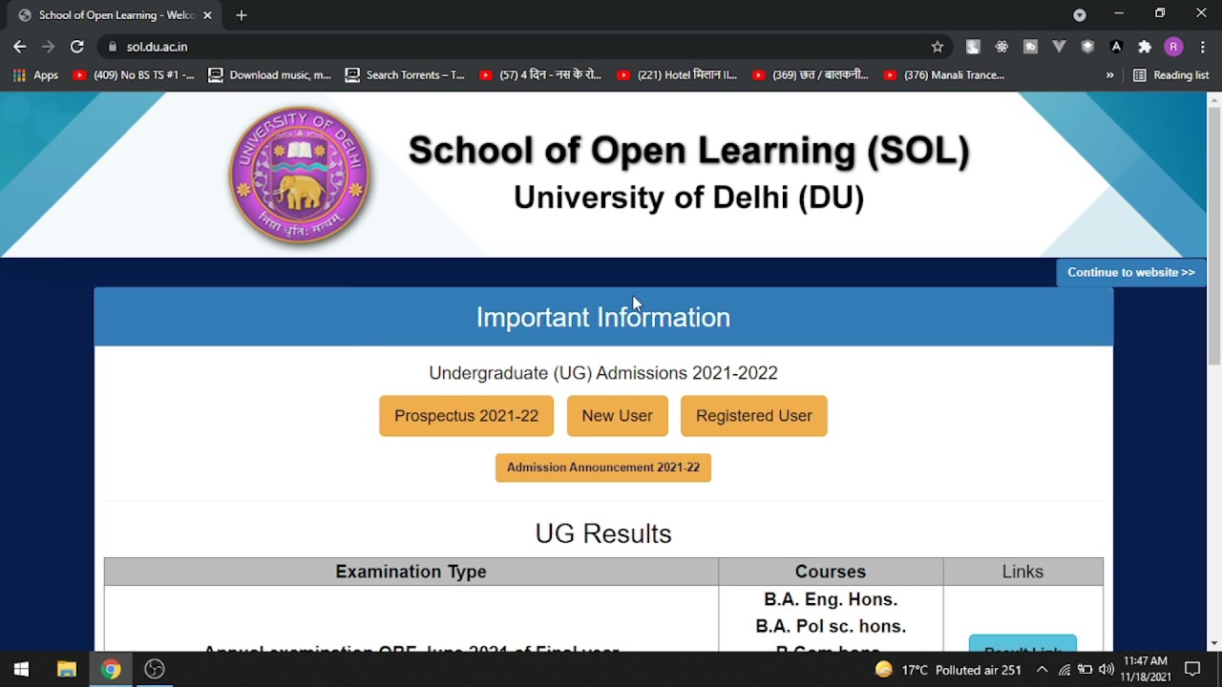Open the (369) छत / बालकनी bookmark
This screenshot has height=687, width=1222.
811,75
